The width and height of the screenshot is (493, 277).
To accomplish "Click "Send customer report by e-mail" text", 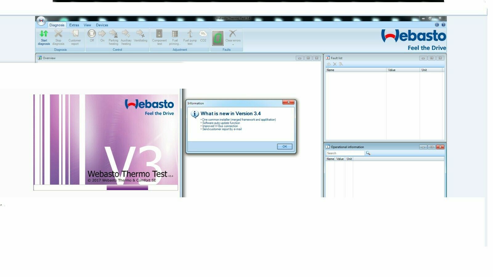I will pos(221,129).
